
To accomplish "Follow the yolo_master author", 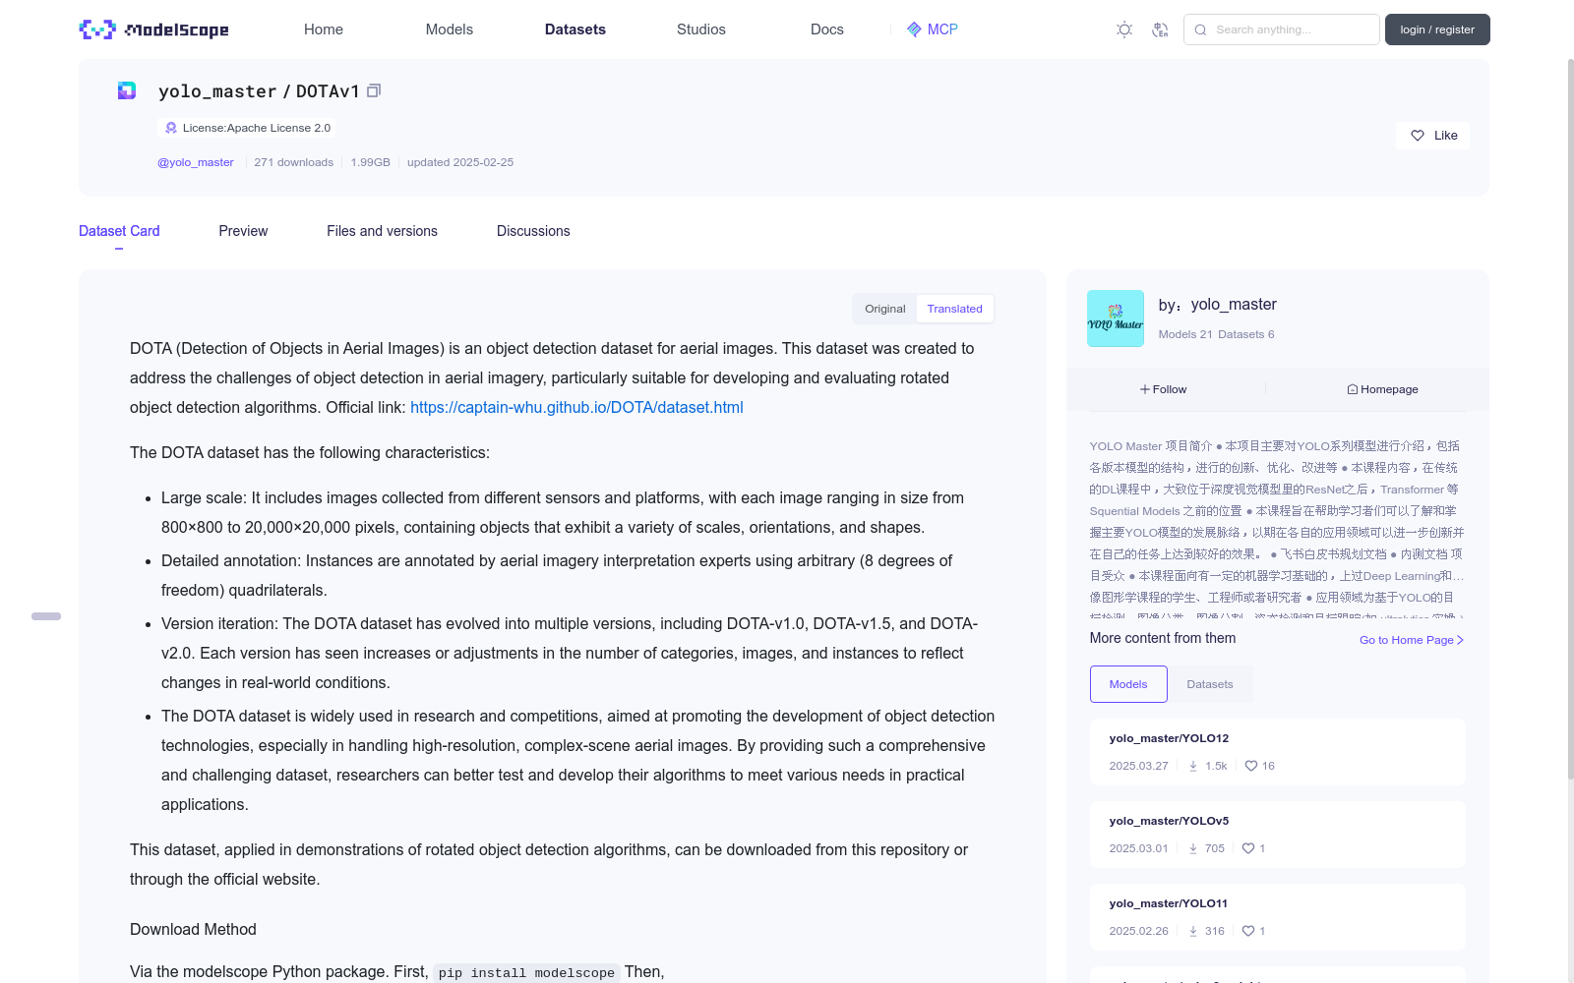I will pyautogui.click(x=1164, y=389).
